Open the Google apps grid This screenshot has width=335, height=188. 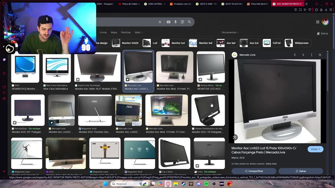(x=317, y=22)
